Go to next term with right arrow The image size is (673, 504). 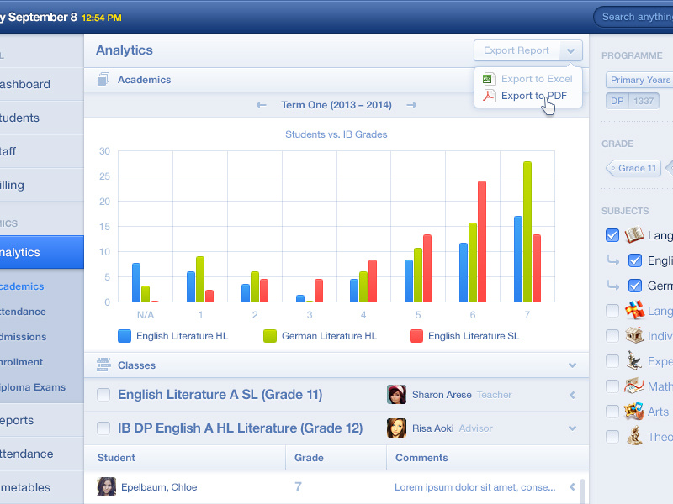click(411, 105)
